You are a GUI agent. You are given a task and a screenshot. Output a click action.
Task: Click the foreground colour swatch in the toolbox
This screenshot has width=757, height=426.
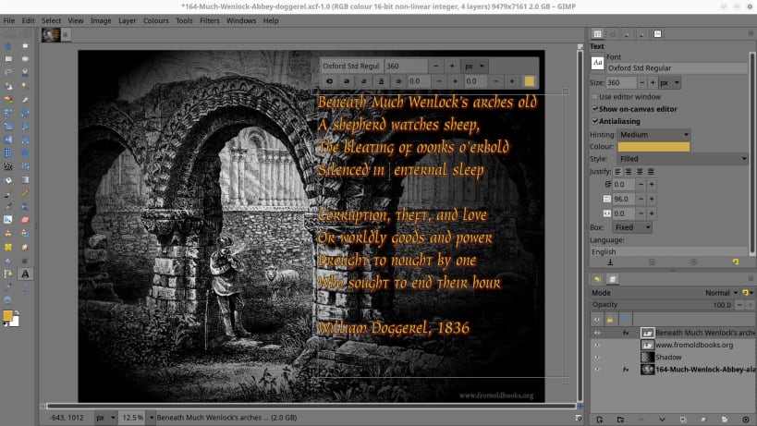coord(7,315)
